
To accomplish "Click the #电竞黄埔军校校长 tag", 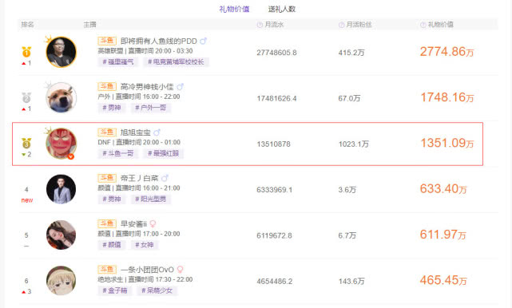I will tap(176, 62).
